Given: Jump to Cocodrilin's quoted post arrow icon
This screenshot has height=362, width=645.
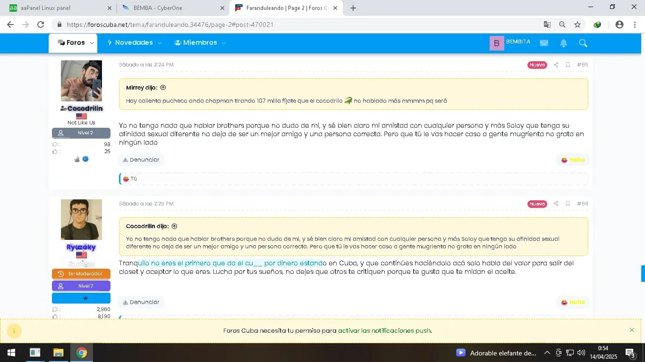Looking at the screenshot, I should (174, 226).
